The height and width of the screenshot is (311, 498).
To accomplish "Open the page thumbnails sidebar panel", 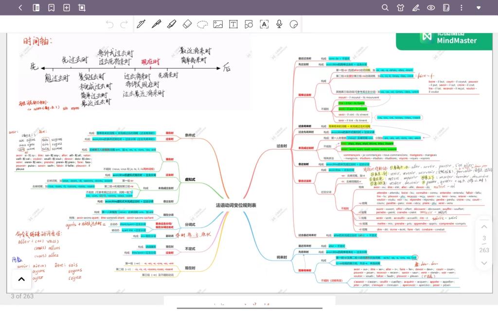I will click(x=36, y=8).
